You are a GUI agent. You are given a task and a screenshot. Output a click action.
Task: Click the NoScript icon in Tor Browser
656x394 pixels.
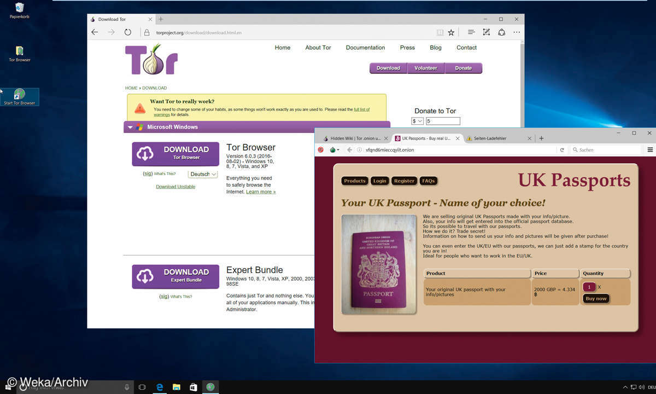[321, 149]
